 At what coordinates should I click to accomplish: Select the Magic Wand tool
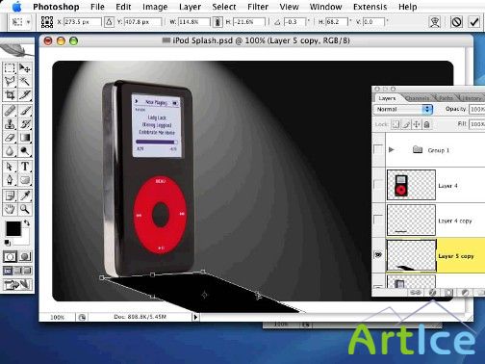pyautogui.click(x=25, y=81)
